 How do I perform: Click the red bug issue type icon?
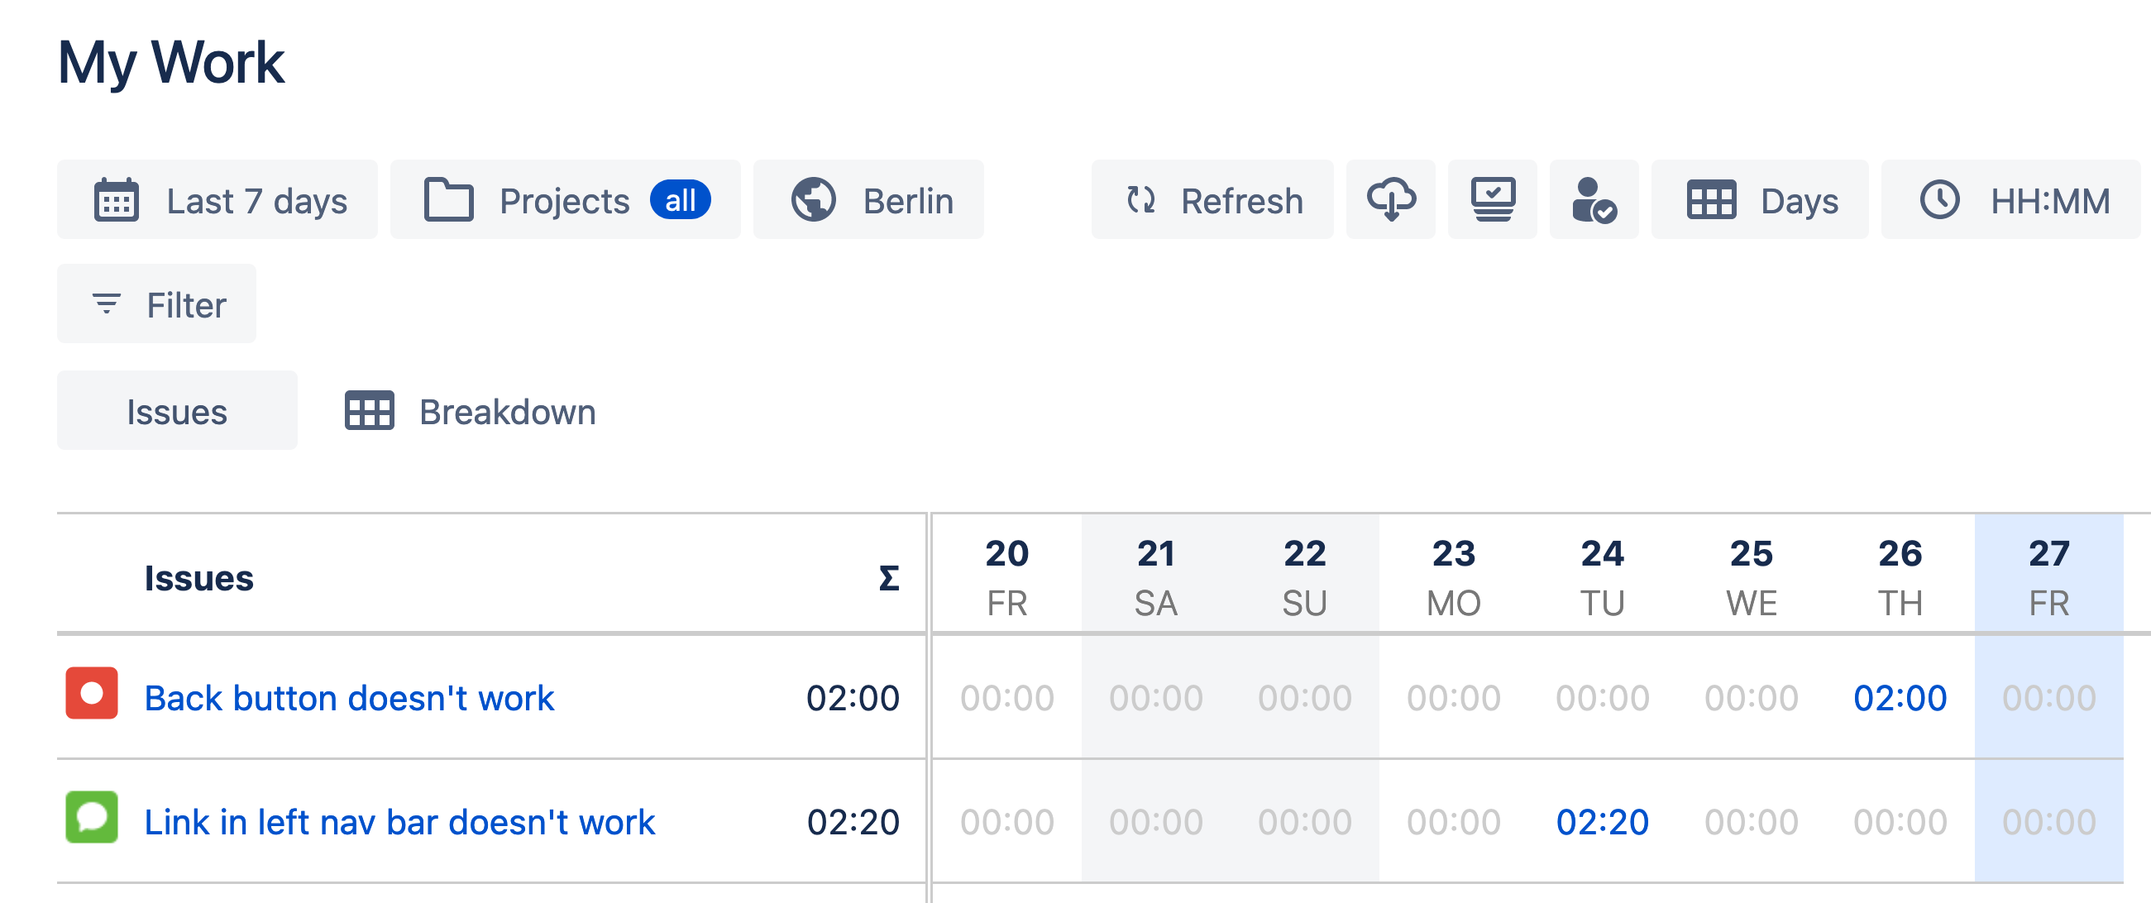92,694
